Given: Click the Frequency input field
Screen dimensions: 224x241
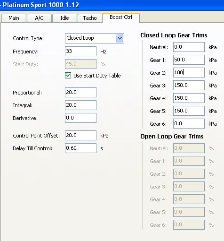Looking at the screenshot, I should 80,51.
